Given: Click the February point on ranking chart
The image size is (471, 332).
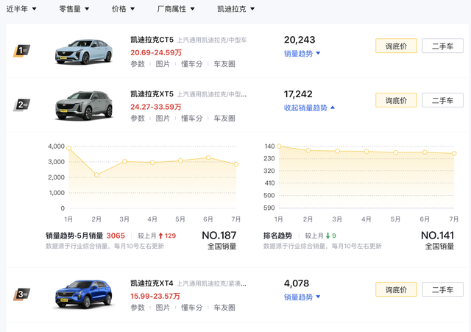Looking at the screenshot, I should click(308, 150).
